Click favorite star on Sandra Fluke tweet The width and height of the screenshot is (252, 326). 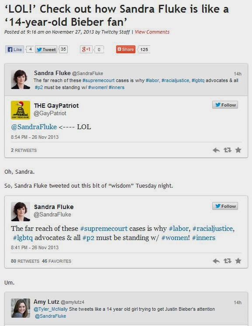point(238,261)
